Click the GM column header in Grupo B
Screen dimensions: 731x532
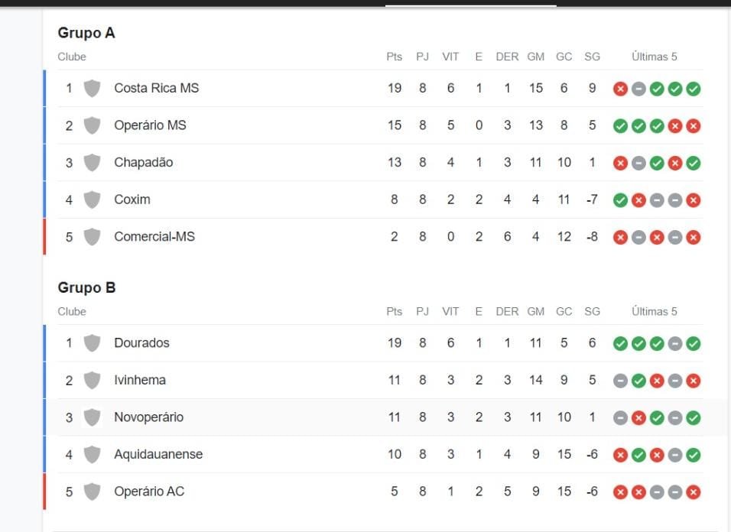pos(535,311)
